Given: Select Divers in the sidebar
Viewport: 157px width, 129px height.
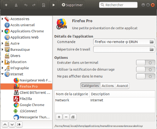Looking at the screenshot, I should coord(26,56).
